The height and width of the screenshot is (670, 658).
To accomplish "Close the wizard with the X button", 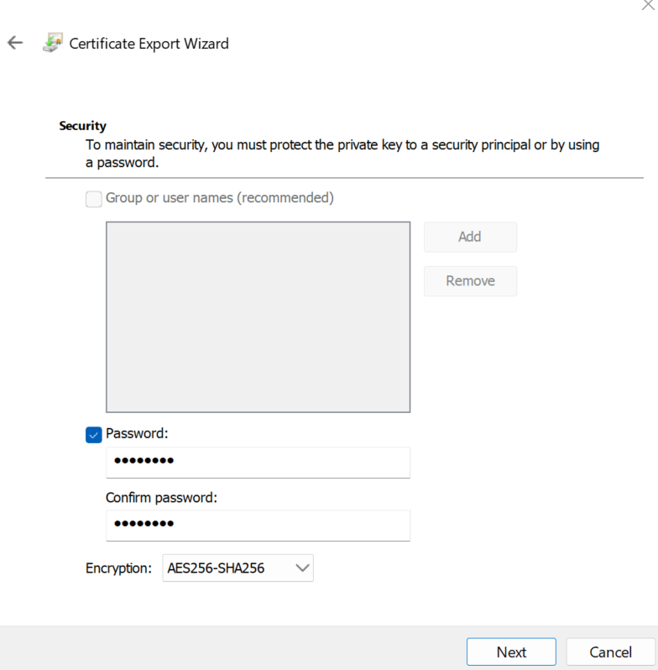I will (648, 5).
